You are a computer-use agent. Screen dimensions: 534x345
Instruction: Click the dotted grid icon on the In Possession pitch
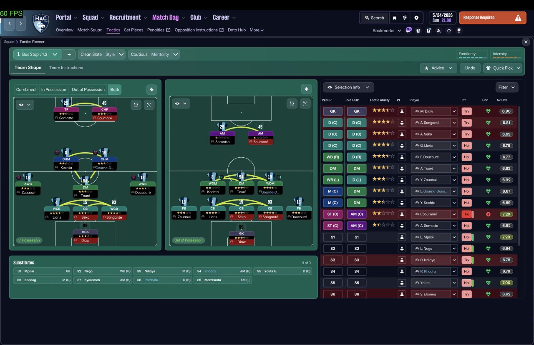[136, 105]
